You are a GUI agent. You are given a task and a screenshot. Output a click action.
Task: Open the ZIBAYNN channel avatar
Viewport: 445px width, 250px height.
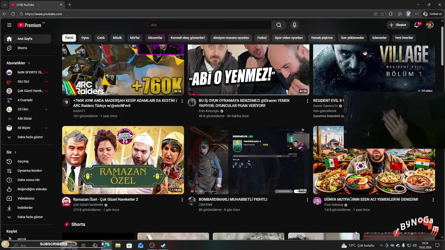pos(192,201)
